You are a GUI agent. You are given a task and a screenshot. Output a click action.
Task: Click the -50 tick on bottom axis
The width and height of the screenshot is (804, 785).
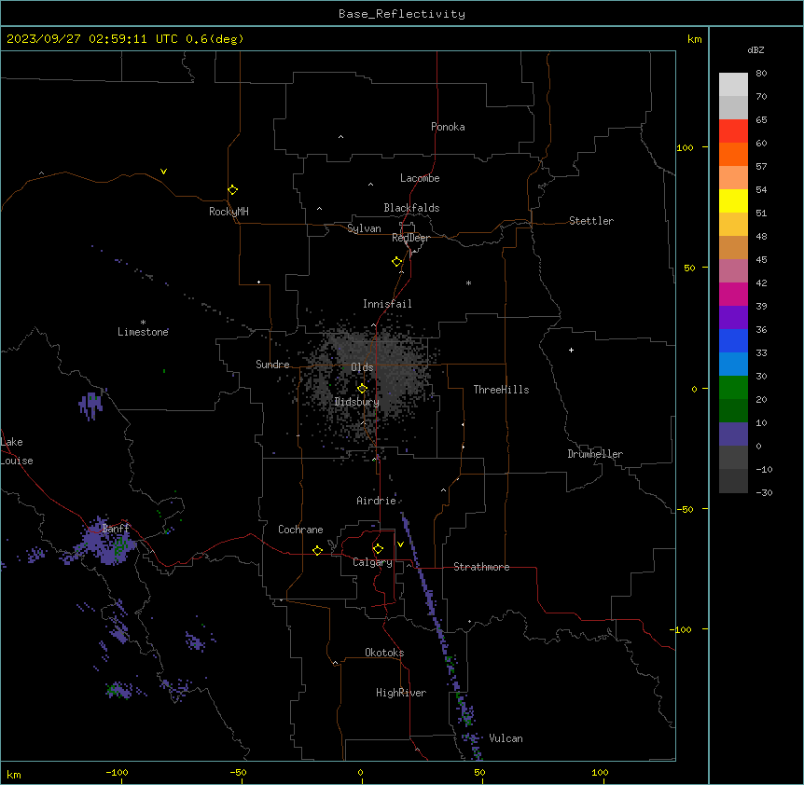pos(238,772)
